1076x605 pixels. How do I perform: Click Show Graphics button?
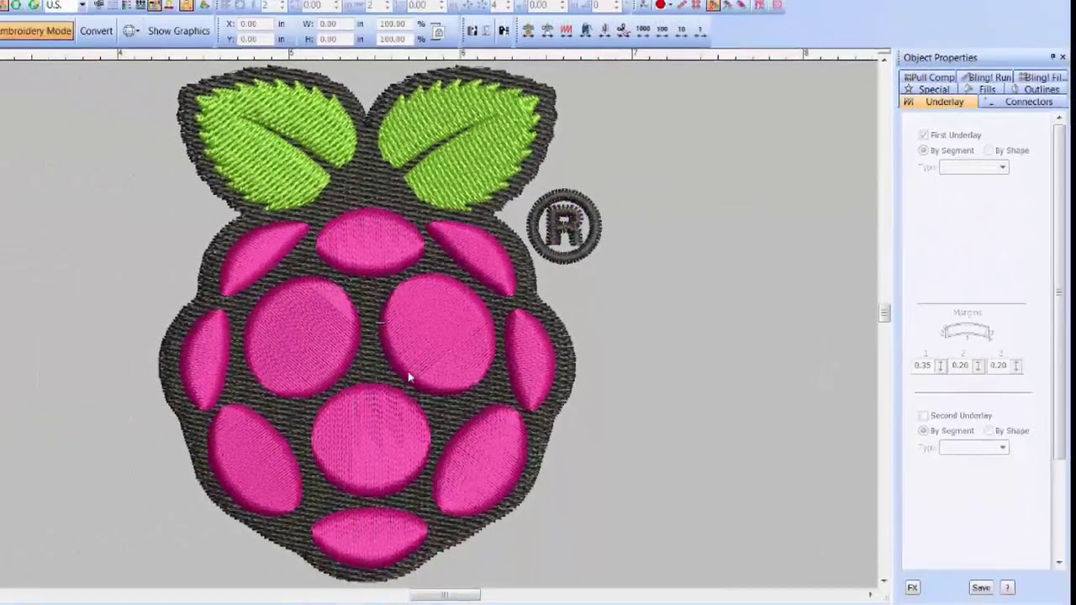click(x=179, y=31)
